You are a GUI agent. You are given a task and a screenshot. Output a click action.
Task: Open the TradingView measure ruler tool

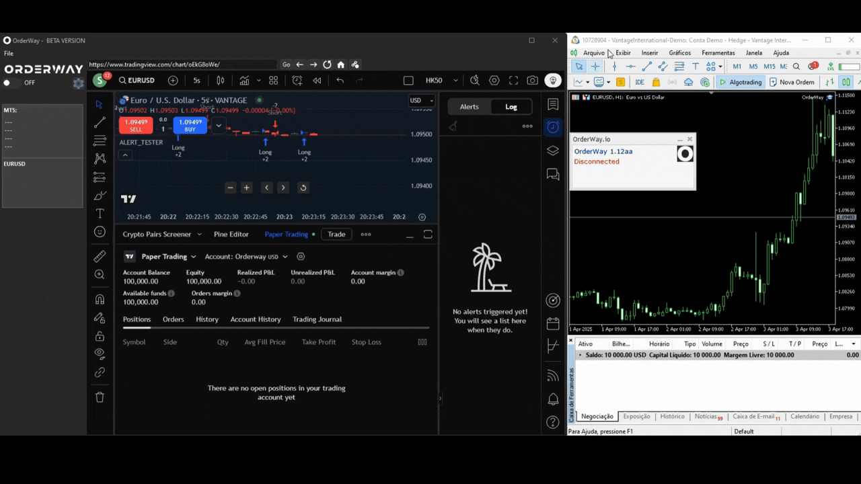[x=100, y=256]
